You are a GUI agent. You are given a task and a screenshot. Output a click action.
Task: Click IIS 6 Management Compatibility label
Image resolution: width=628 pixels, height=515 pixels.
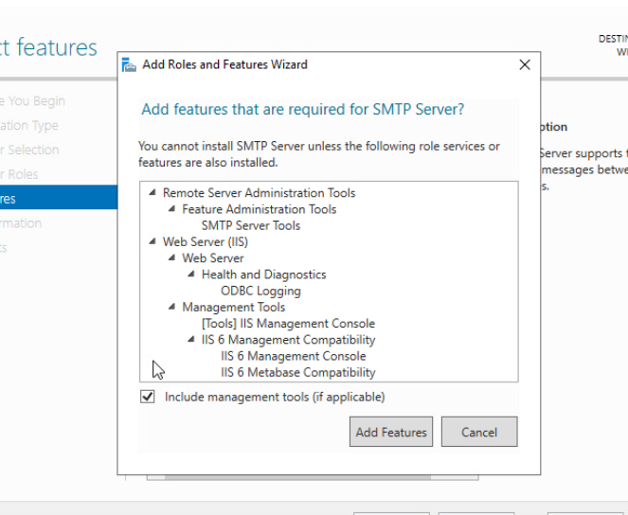tap(288, 340)
